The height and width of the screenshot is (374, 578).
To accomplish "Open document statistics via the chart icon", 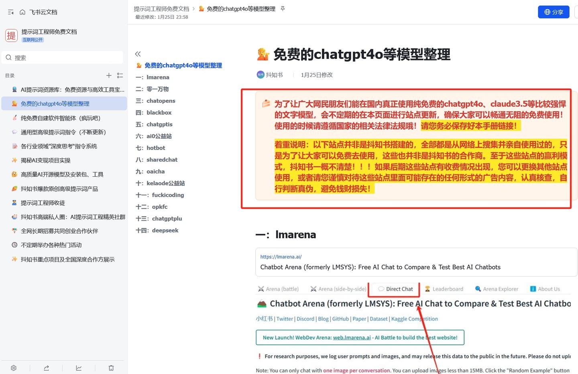I will tap(79, 368).
